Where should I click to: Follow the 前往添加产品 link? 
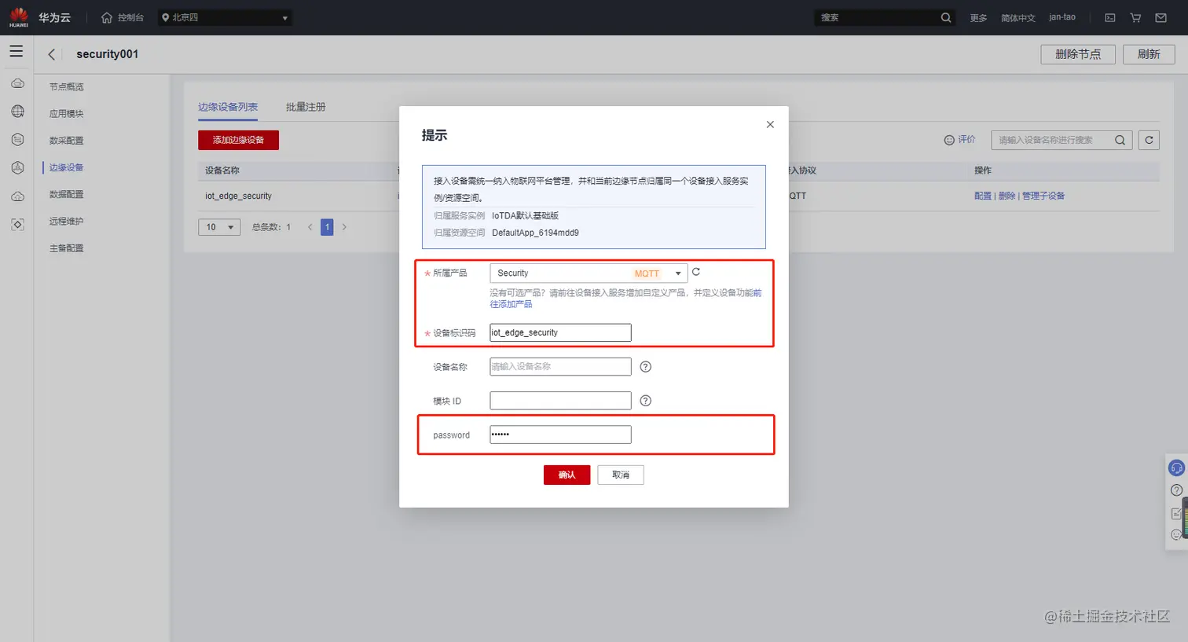coord(511,304)
